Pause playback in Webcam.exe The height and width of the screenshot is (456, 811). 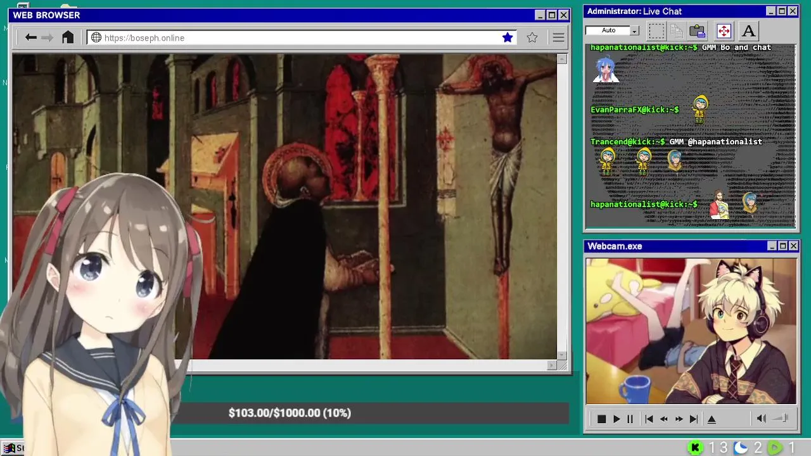click(x=630, y=419)
